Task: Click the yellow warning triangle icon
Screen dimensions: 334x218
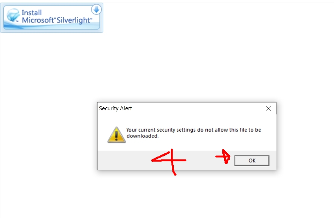Action: click(x=116, y=135)
